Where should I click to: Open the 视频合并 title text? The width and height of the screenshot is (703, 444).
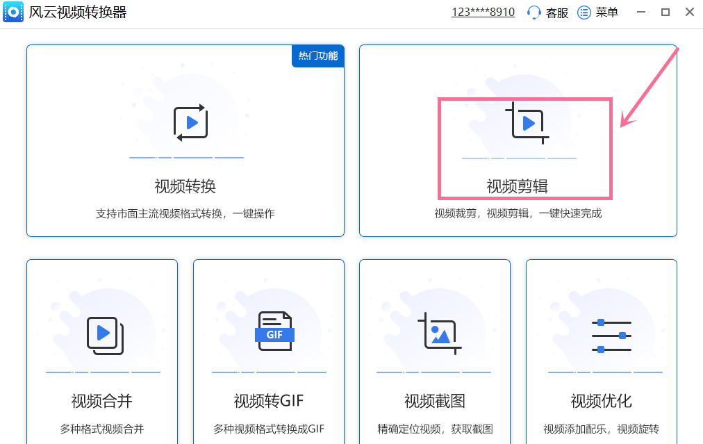(x=102, y=401)
